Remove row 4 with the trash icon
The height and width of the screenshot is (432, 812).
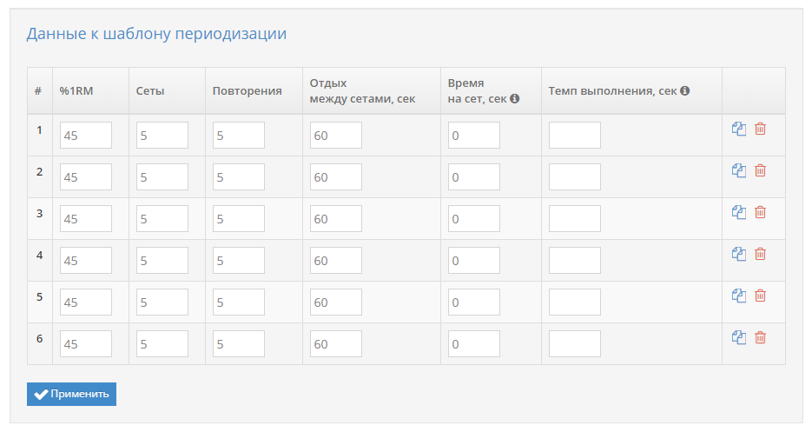(760, 254)
